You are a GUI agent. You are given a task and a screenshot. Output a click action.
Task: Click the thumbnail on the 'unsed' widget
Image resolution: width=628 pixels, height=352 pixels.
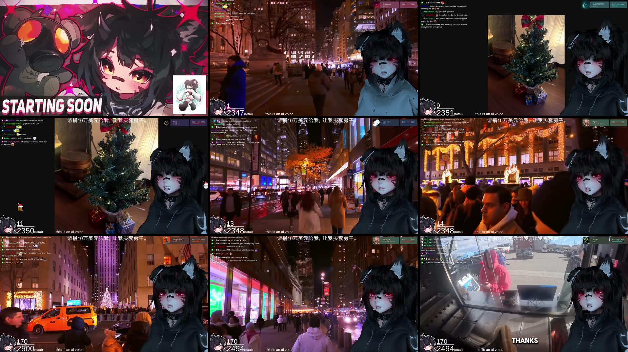pyautogui.click(x=586, y=240)
